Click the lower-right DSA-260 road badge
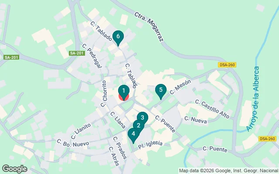Screen dimensions: 279x174 coord(267,139)
